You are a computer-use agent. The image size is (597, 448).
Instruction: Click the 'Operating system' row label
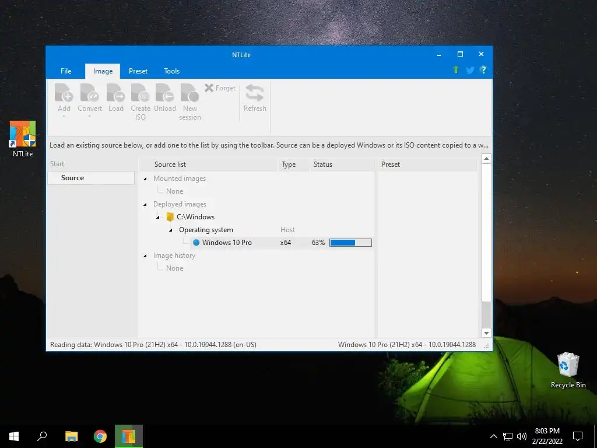(206, 230)
